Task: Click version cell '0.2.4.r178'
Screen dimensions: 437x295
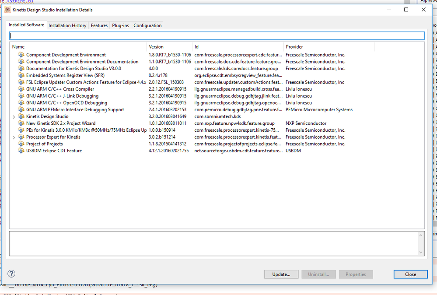Action: click(158, 75)
